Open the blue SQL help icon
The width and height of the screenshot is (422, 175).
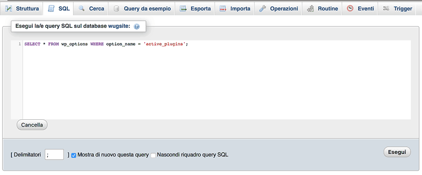coord(136,27)
